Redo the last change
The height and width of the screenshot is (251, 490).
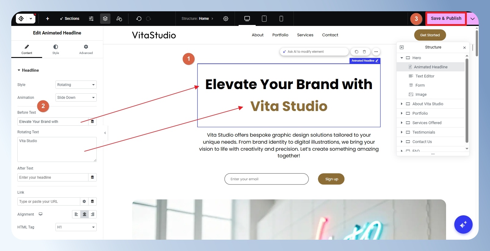tap(149, 19)
